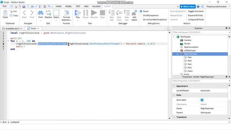Open the FILE menu
This screenshot has width=231, height=130.
click(x=5, y=6)
